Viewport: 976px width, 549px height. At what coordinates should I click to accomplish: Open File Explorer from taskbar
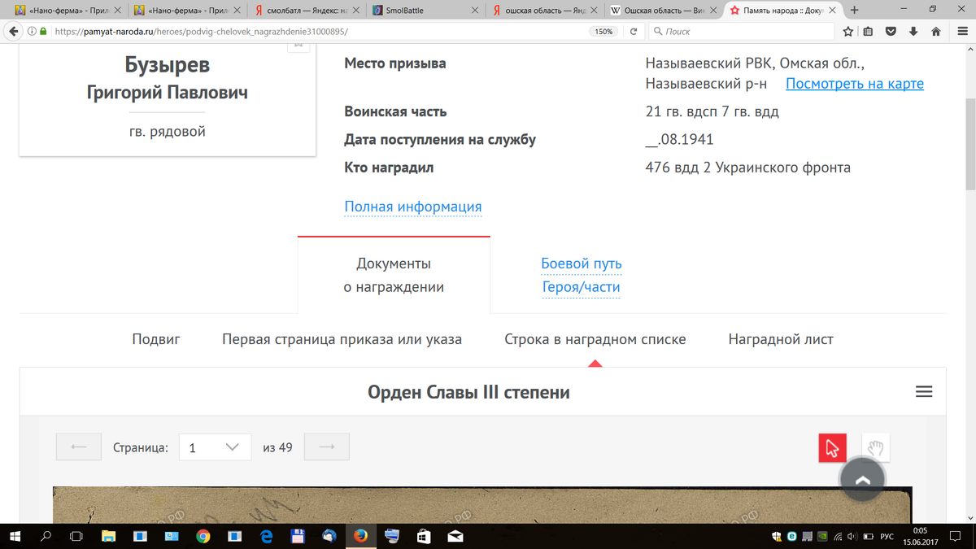pyautogui.click(x=108, y=537)
